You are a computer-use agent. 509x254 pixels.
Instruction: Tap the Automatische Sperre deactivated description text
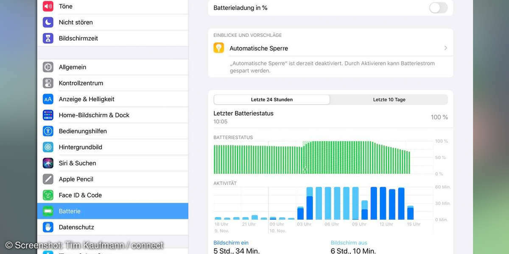point(332,67)
